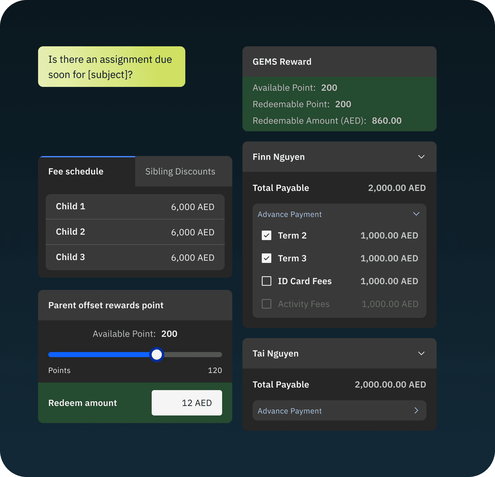Click the 12 AED redeem amount field
The height and width of the screenshot is (477, 495).
point(187,403)
